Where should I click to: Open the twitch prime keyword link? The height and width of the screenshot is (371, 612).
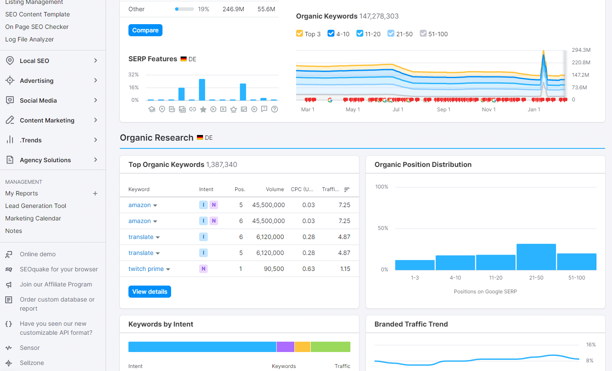tap(146, 269)
